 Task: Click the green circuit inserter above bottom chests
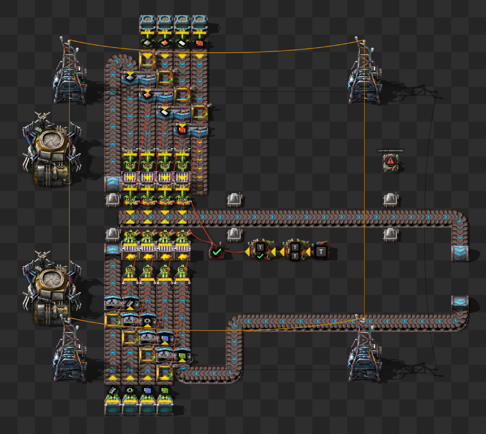pos(165,391)
